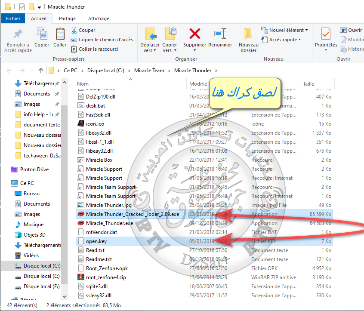Click the Renommer icon
This screenshot has width=364, height=311.
click(x=220, y=34)
